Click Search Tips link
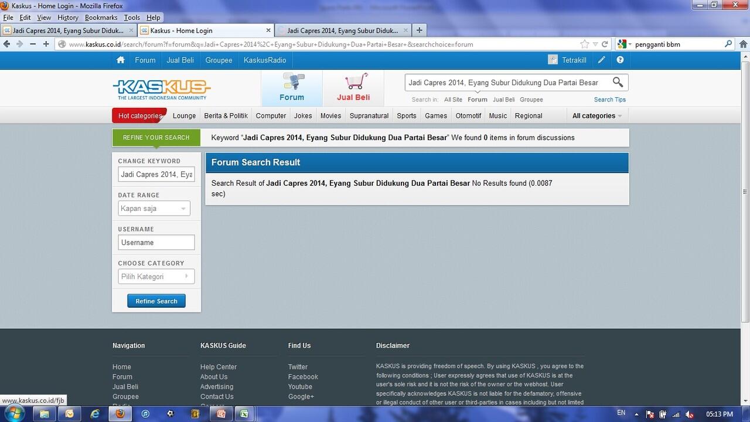Screen dimensions: 750x422 610,100
